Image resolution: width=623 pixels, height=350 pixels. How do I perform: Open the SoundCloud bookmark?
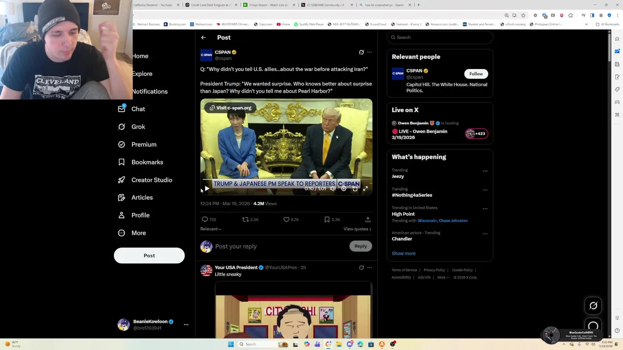(x=375, y=24)
